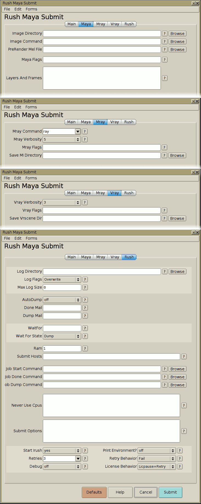Open help for Maya Flags field
The height and width of the screenshot is (504, 201).
164,60
